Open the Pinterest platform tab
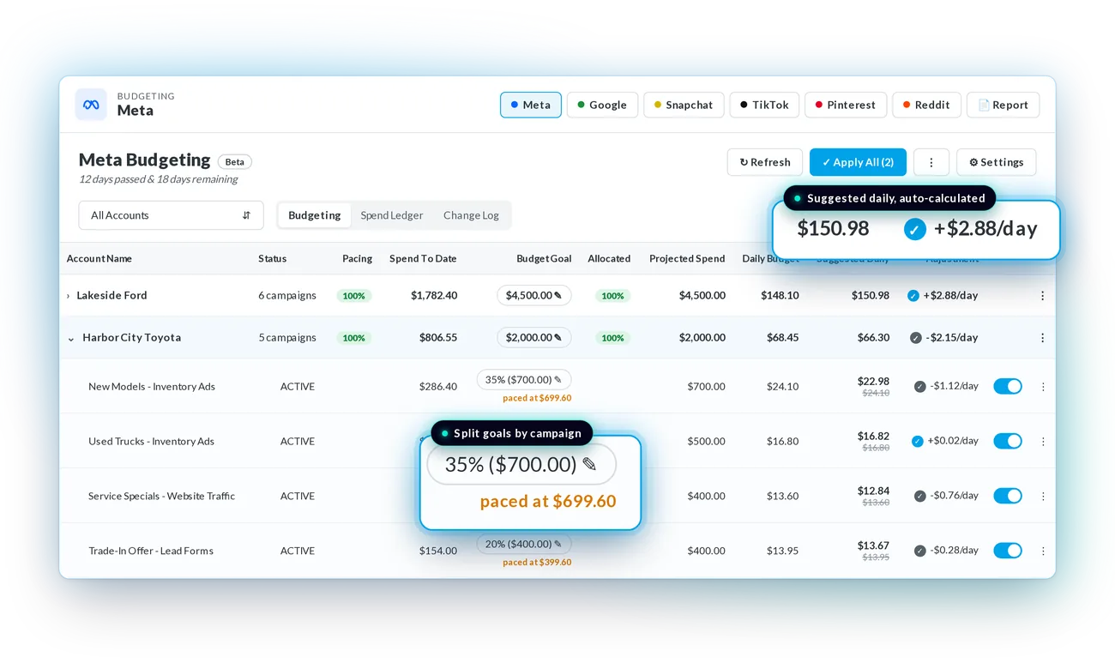This screenshot has width=1115, height=663. tap(846, 105)
